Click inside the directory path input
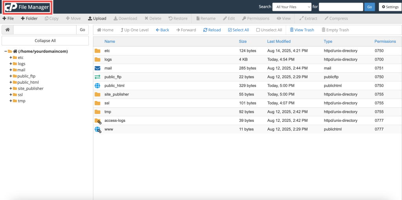402x200 pixels. click(45, 30)
